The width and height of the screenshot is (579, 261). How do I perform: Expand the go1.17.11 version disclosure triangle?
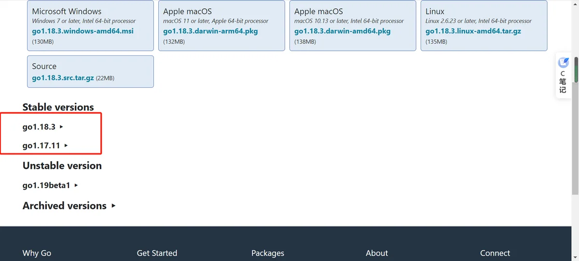tap(66, 145)
